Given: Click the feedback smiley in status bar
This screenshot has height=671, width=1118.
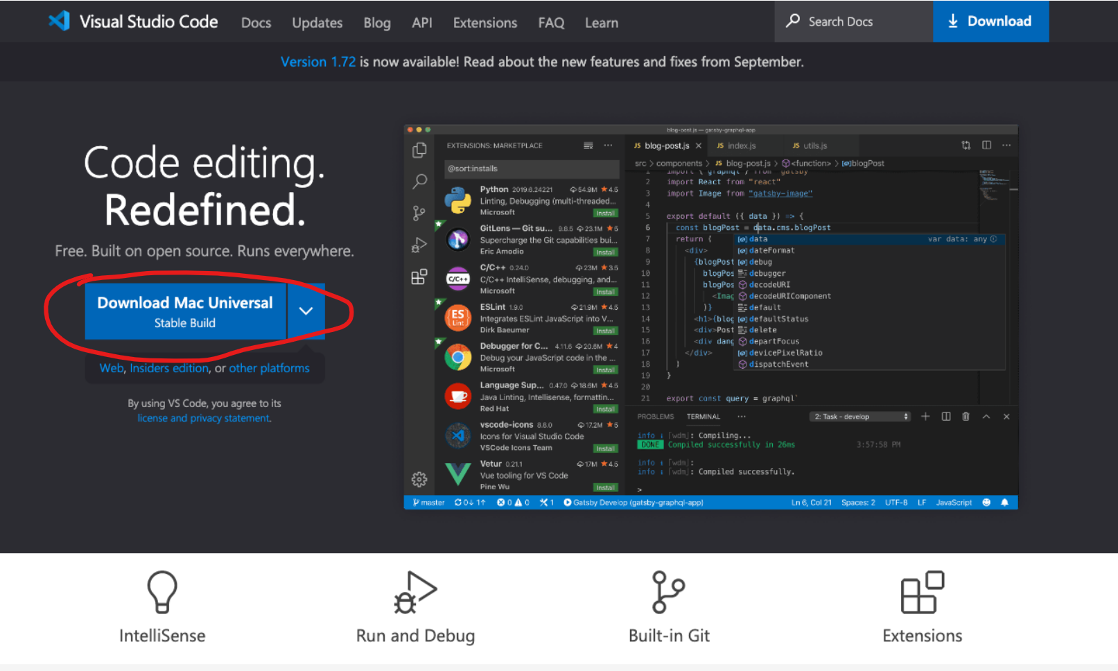Looking at the screenshot, I should pos(986,503).
